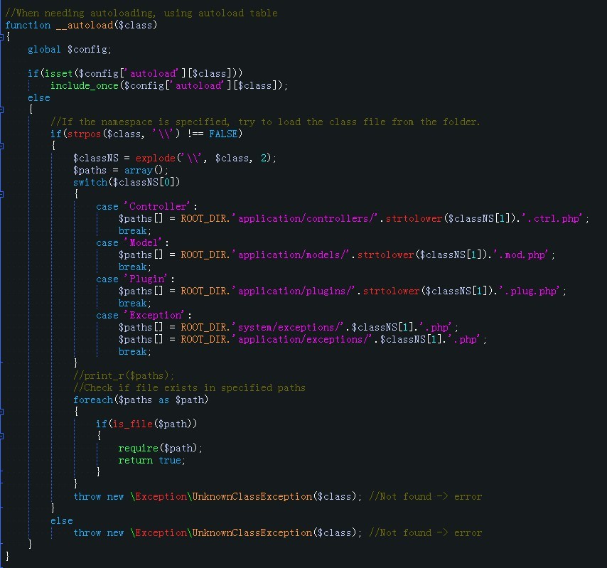The width and height of the screenshot is (607, 568).
Task: Click the 'system/exceptions/' path string
Action: pos(288,328)
